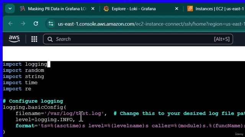
Task: Click '# Configure logging' comment
Action: 33,101
